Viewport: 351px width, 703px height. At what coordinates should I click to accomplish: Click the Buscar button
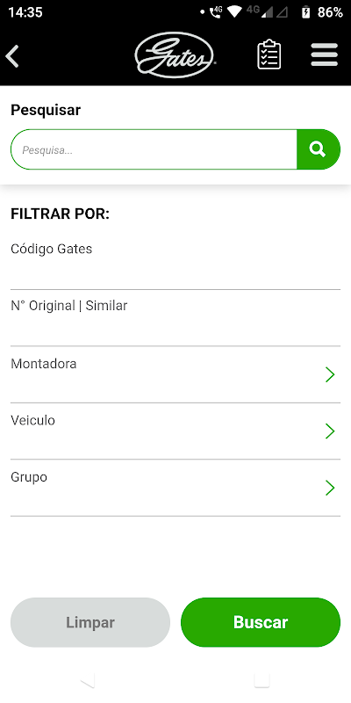261,622
